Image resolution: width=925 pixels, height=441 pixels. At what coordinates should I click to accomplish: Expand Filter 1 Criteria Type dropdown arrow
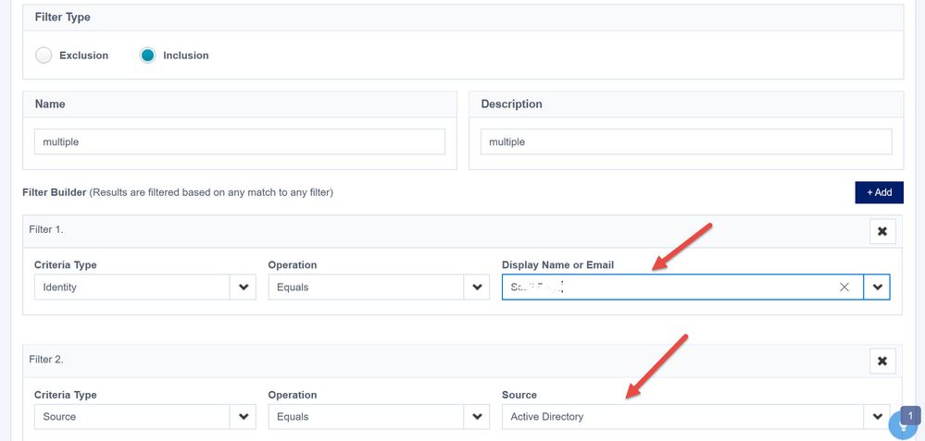244,288
